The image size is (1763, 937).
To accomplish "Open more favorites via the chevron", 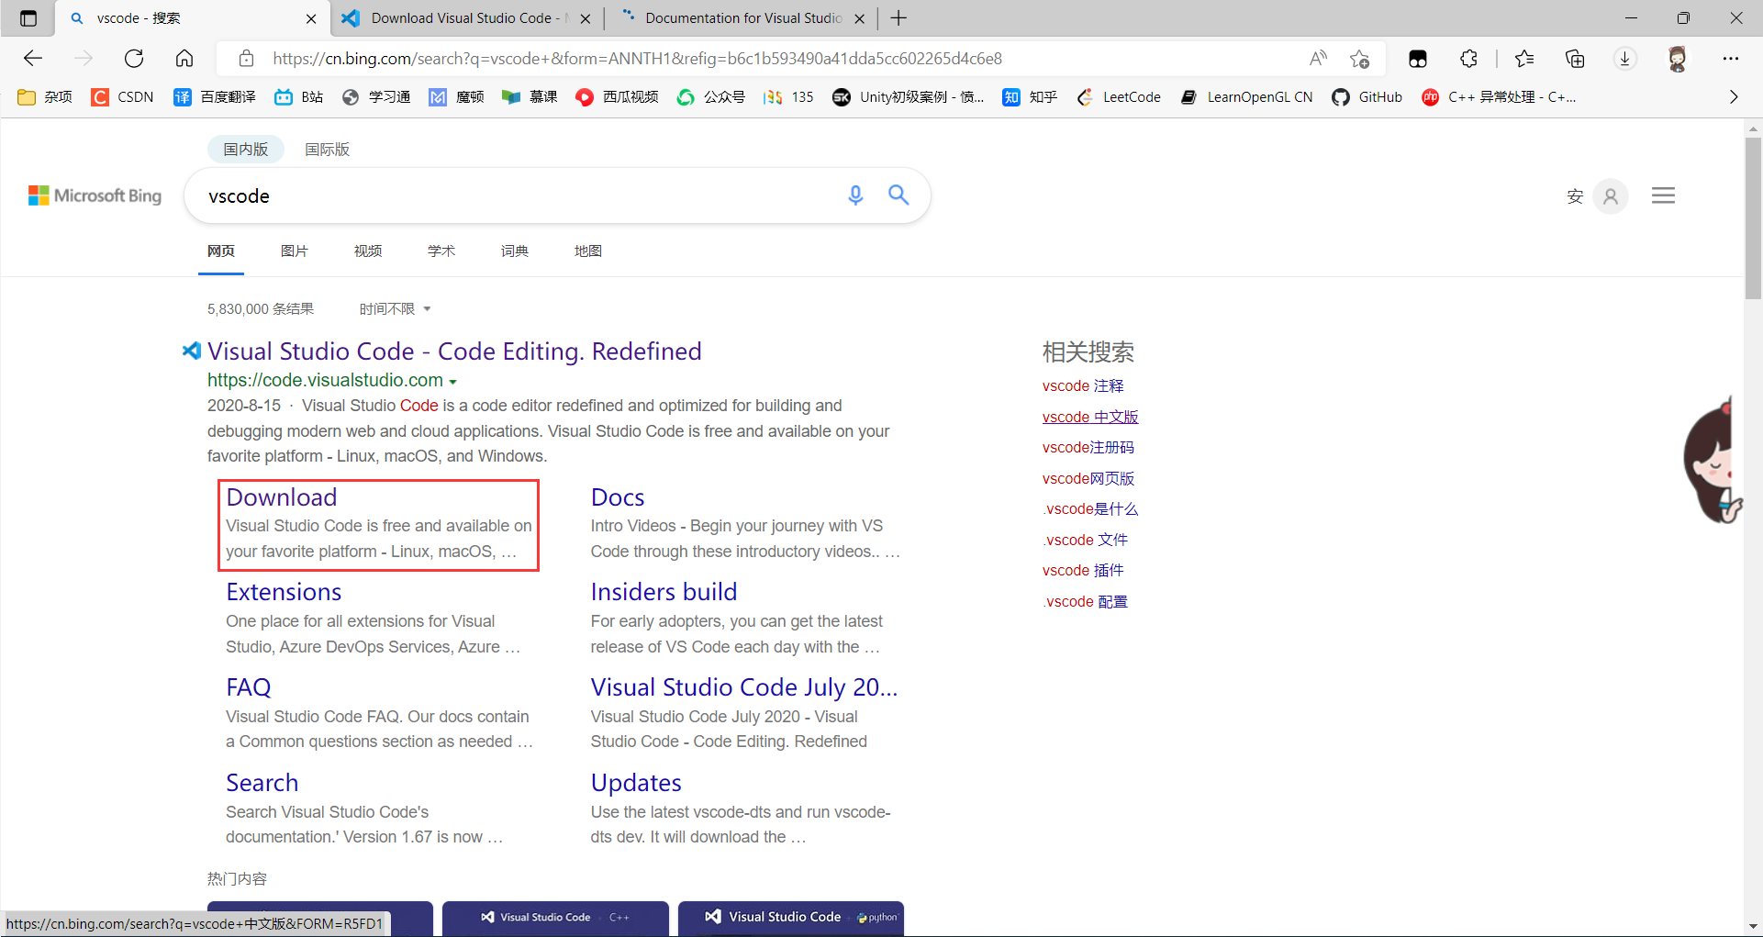I will (x=1734, y=96).
